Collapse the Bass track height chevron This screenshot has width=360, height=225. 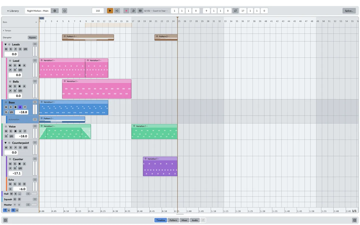tap(35, 102)
